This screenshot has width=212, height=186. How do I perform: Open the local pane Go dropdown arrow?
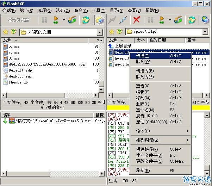(x=64, y=20)
